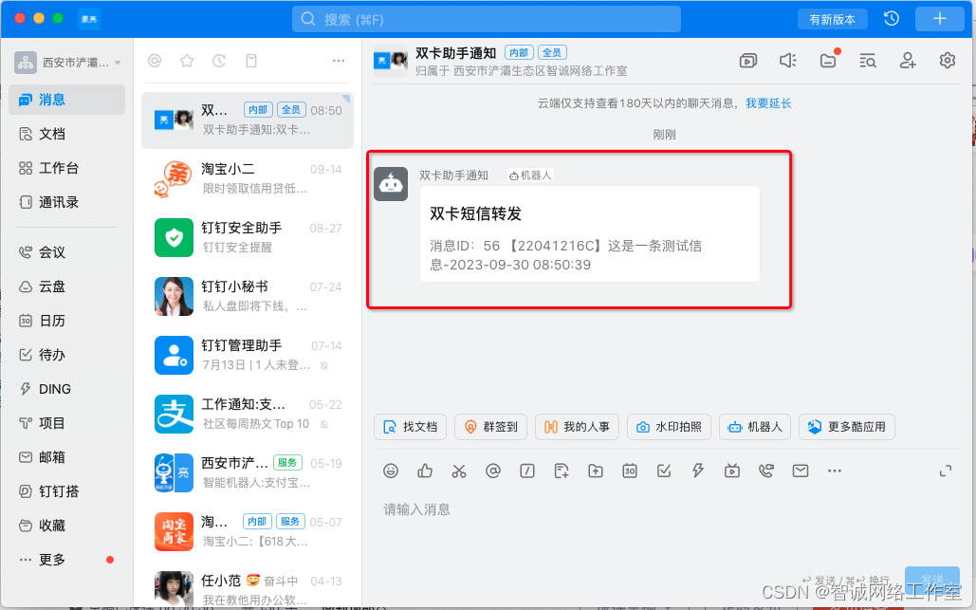Open the group files folder icon
This screenshot has height=610, width=976.
(x=828, y=61)
